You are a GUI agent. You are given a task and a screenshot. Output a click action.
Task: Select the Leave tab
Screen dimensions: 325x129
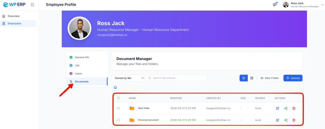78,73
